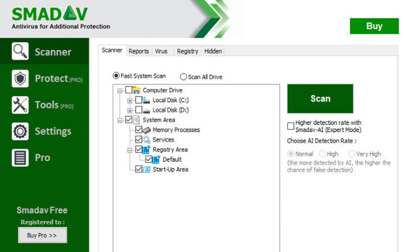Click the Default registry icon
The width and height of the screenshot is (404, 252).
(x=156, y=159)
